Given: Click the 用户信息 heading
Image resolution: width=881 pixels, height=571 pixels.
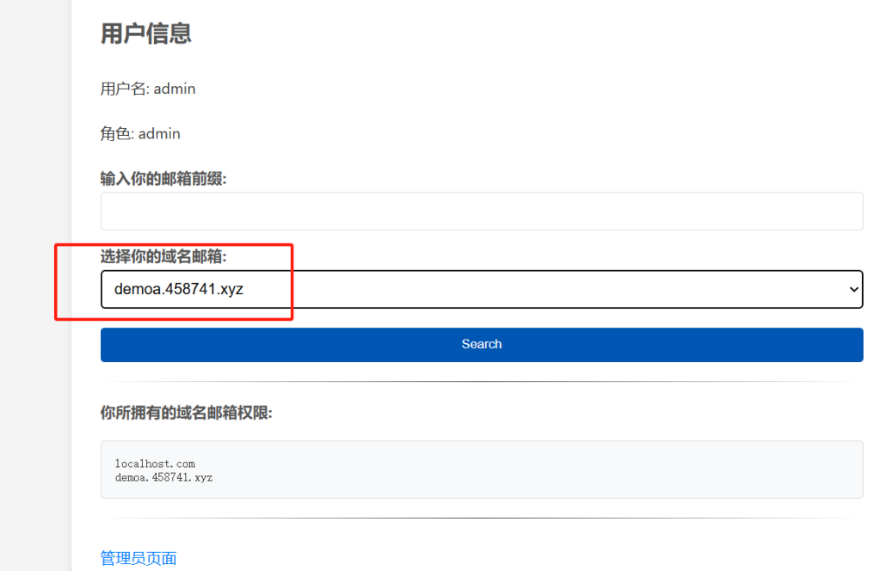Looking at the screenshot, I should [x=145, y=34].
